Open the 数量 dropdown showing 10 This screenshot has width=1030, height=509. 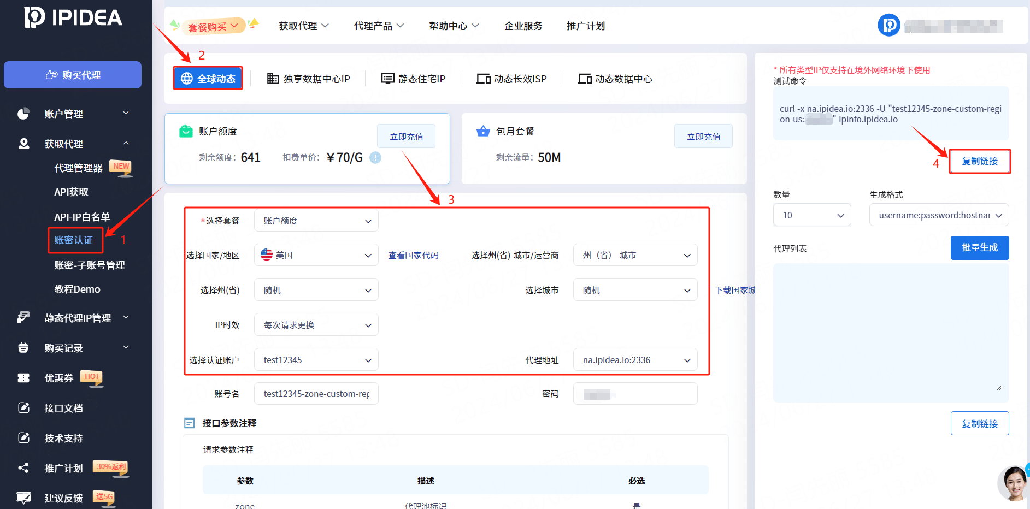pos(812,215)
